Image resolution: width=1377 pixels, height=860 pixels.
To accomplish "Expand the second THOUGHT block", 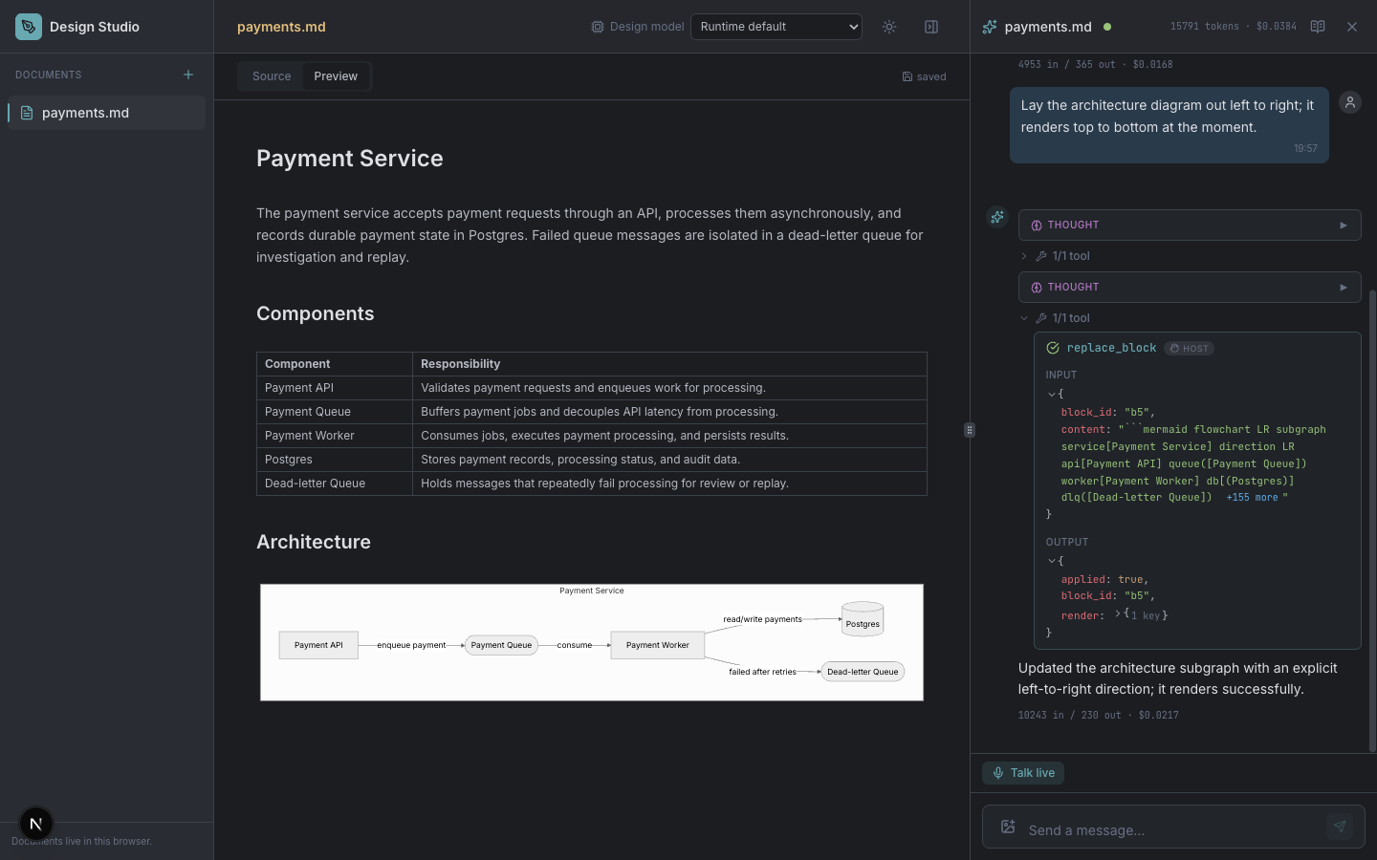I will (x=1190, y=288).
